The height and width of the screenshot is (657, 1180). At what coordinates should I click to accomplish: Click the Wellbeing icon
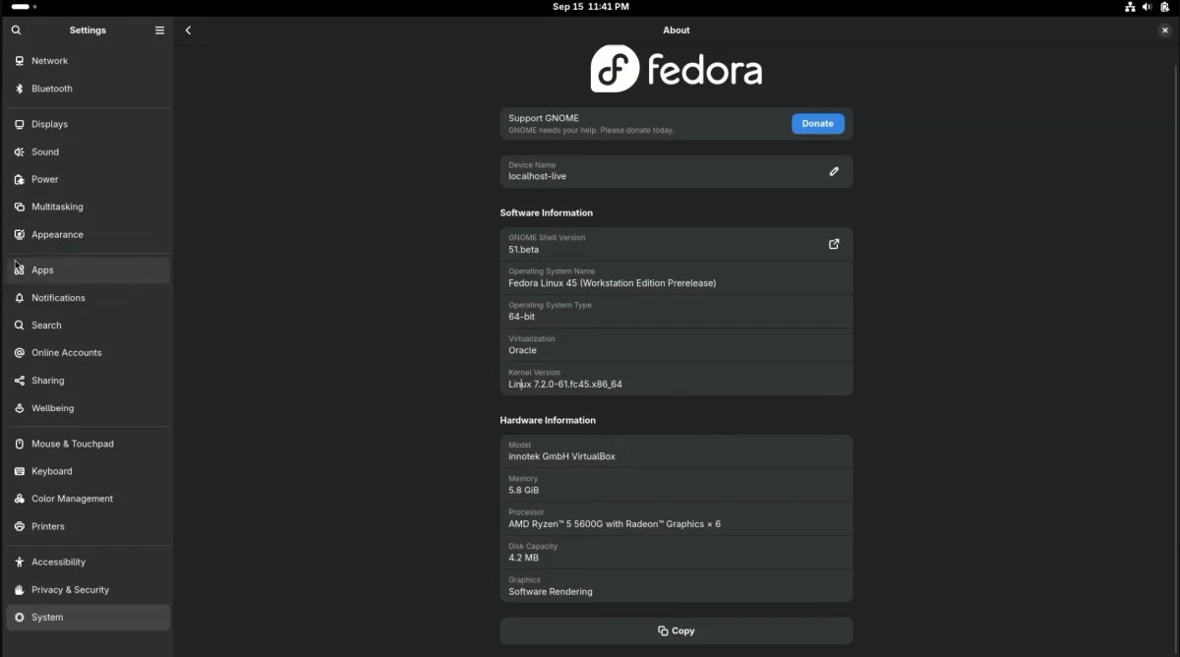click(20, 407)
